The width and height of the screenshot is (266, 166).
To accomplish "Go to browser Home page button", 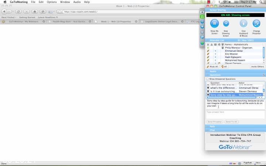I will point(35,12).
